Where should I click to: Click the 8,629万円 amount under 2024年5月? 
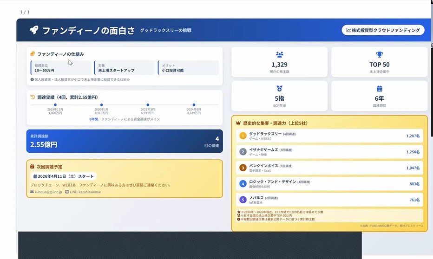pos(194,113)
